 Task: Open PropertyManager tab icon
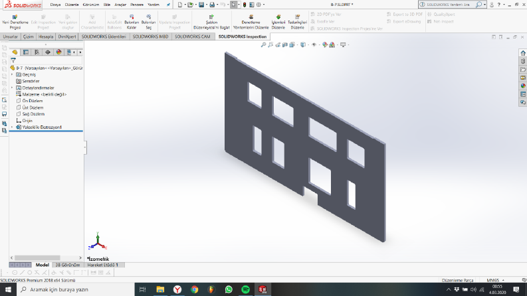(26, 52)
